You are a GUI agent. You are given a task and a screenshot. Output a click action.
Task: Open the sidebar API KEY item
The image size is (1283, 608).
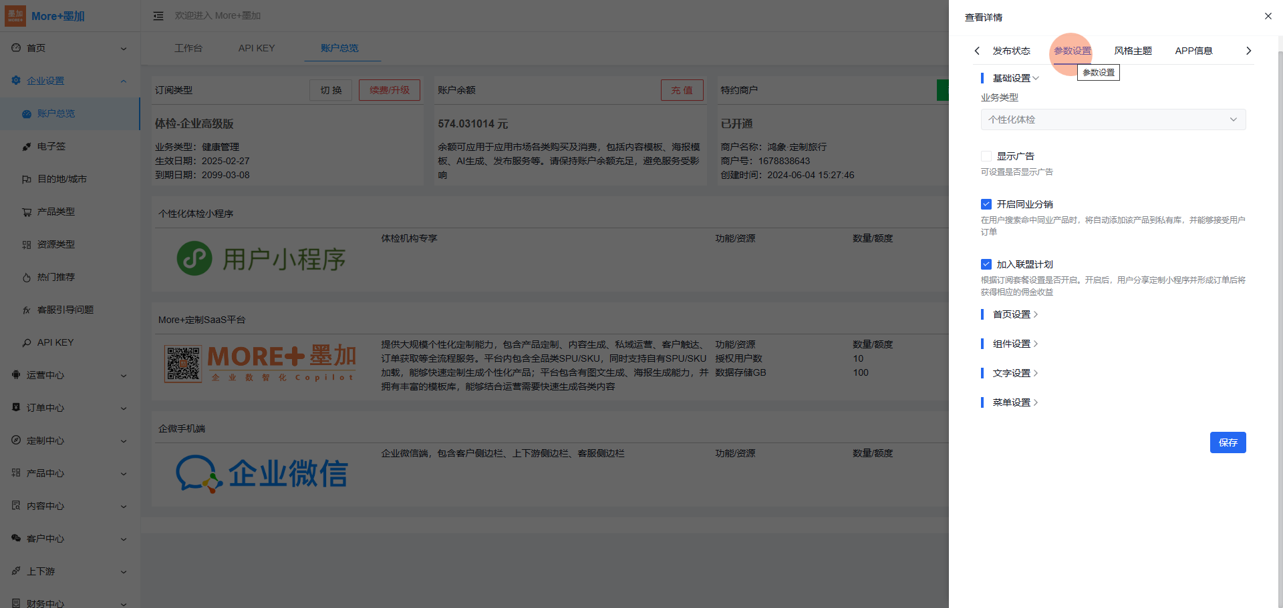(55, 342)
